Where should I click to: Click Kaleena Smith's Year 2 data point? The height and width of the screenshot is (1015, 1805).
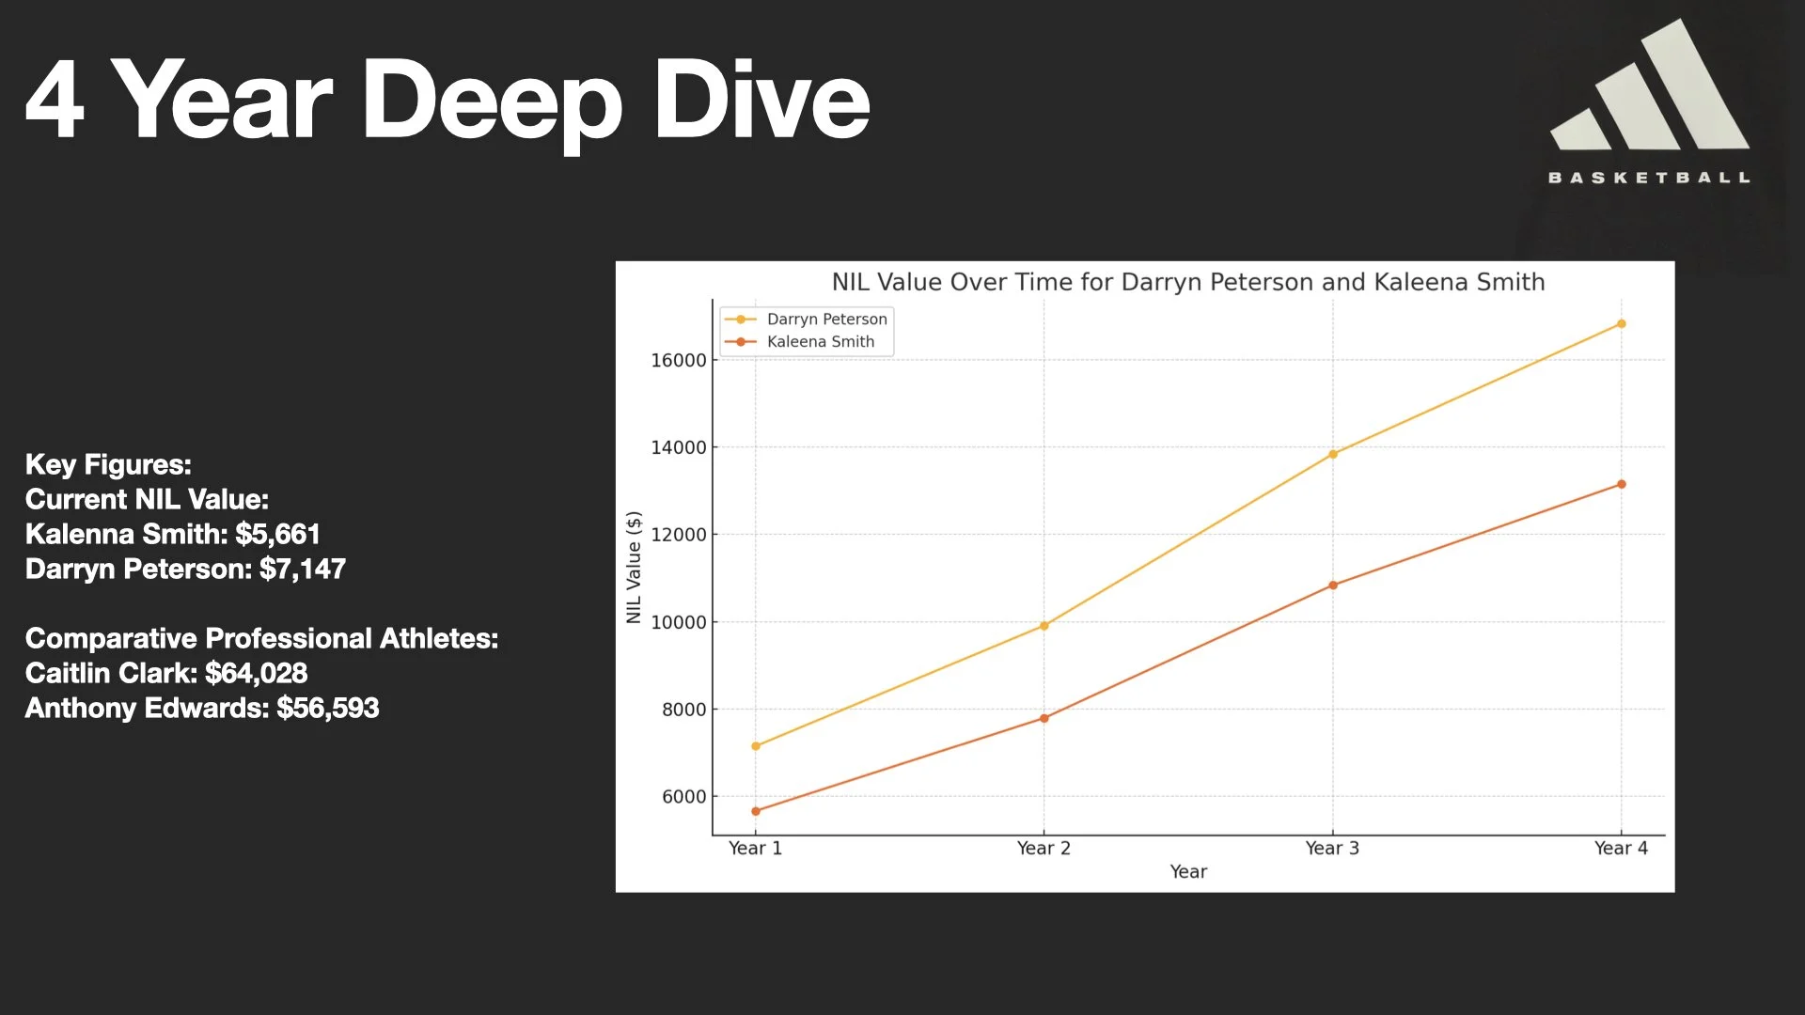pos(1044,719)
